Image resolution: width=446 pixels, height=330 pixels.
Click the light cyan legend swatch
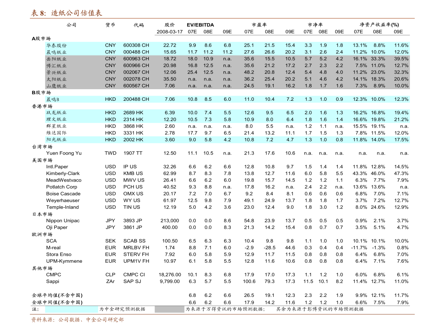[x=71, y=309]
